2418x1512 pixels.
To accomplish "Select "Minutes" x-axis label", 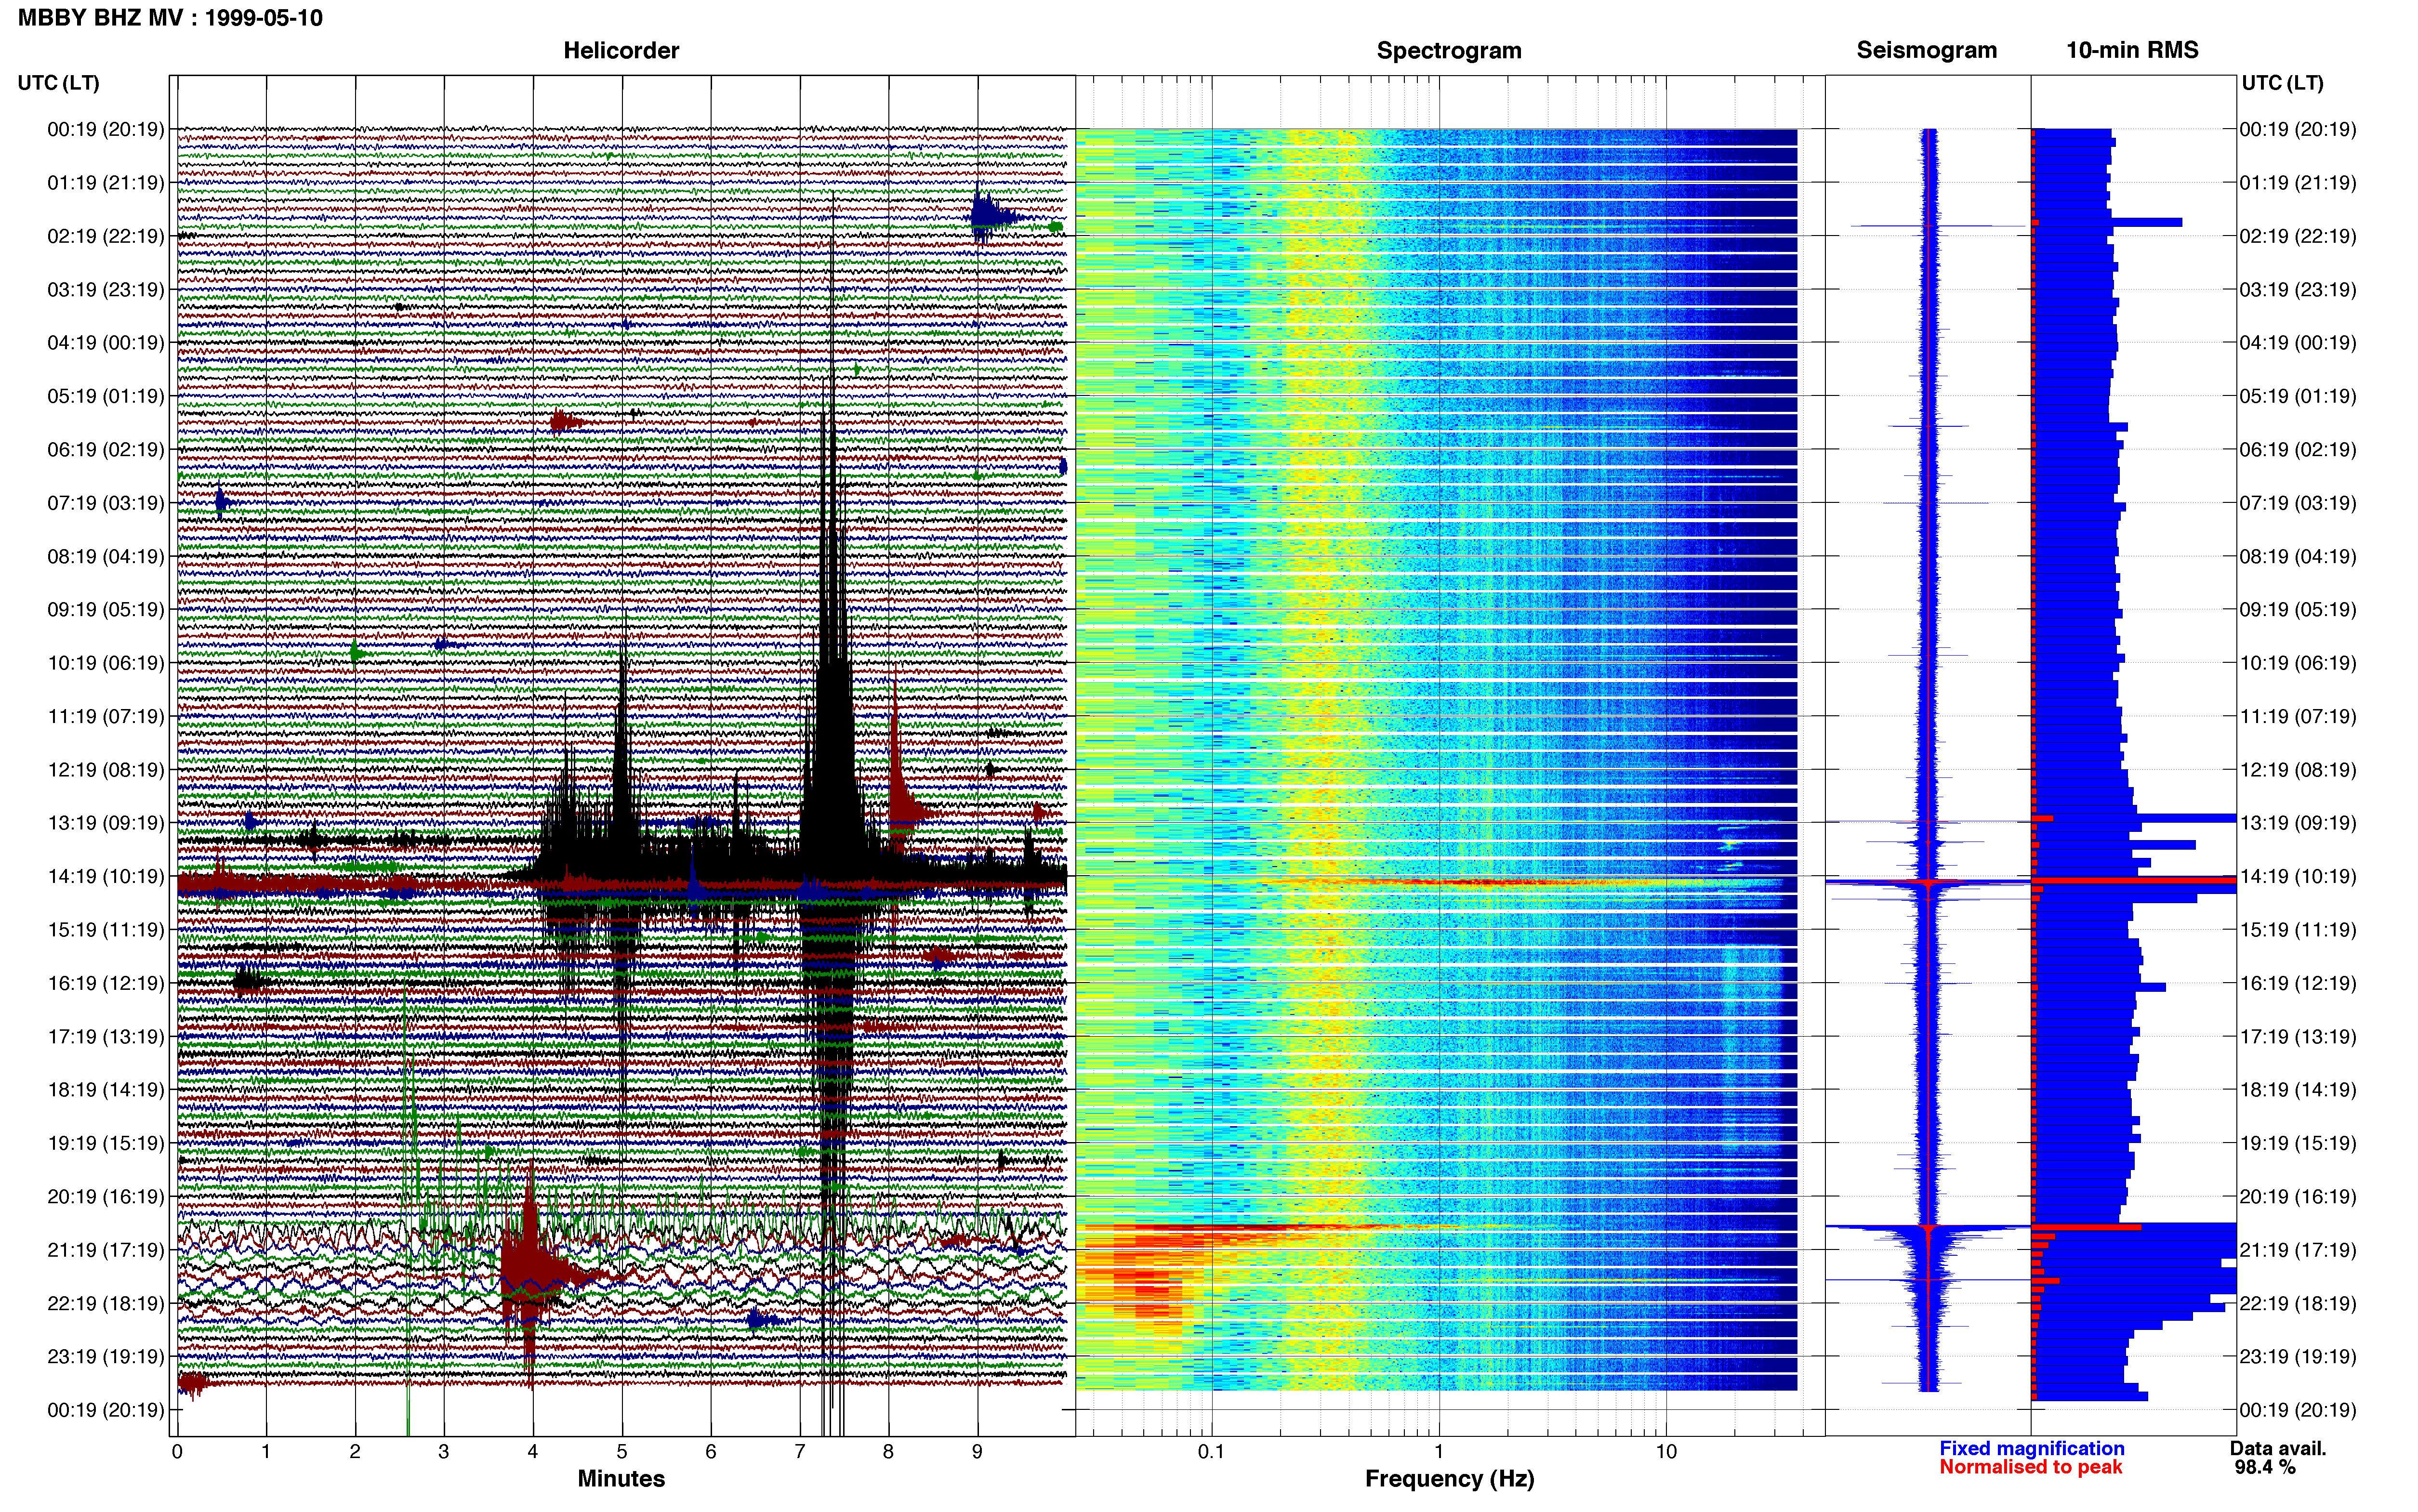I will click(621, 1478).
